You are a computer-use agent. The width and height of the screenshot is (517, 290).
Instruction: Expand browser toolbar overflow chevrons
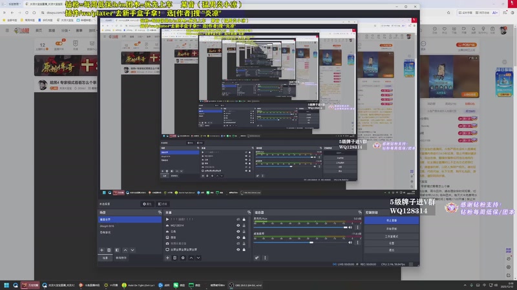[x=5, y=12]
